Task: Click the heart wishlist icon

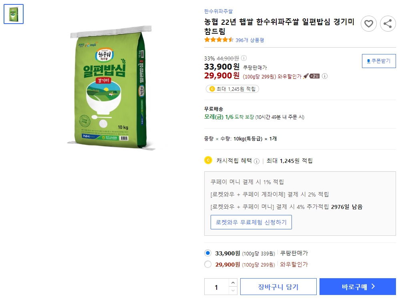Action: (x=368, y=24)
